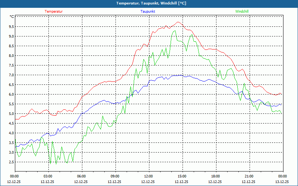Click the 13.12.25 date label
The width and height of the screenshot is (298, 186).
click(281, 182)
